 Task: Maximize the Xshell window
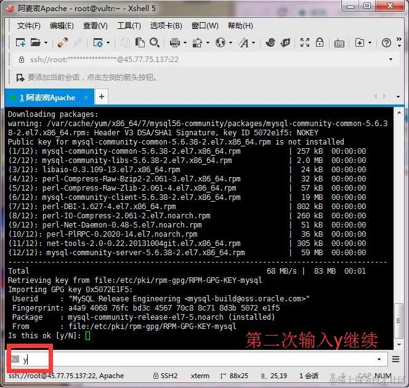pyautogui.click(x=367, y=6)
